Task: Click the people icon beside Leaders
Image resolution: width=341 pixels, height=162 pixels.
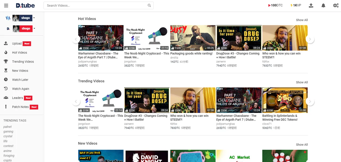Action: click(6, 98)
